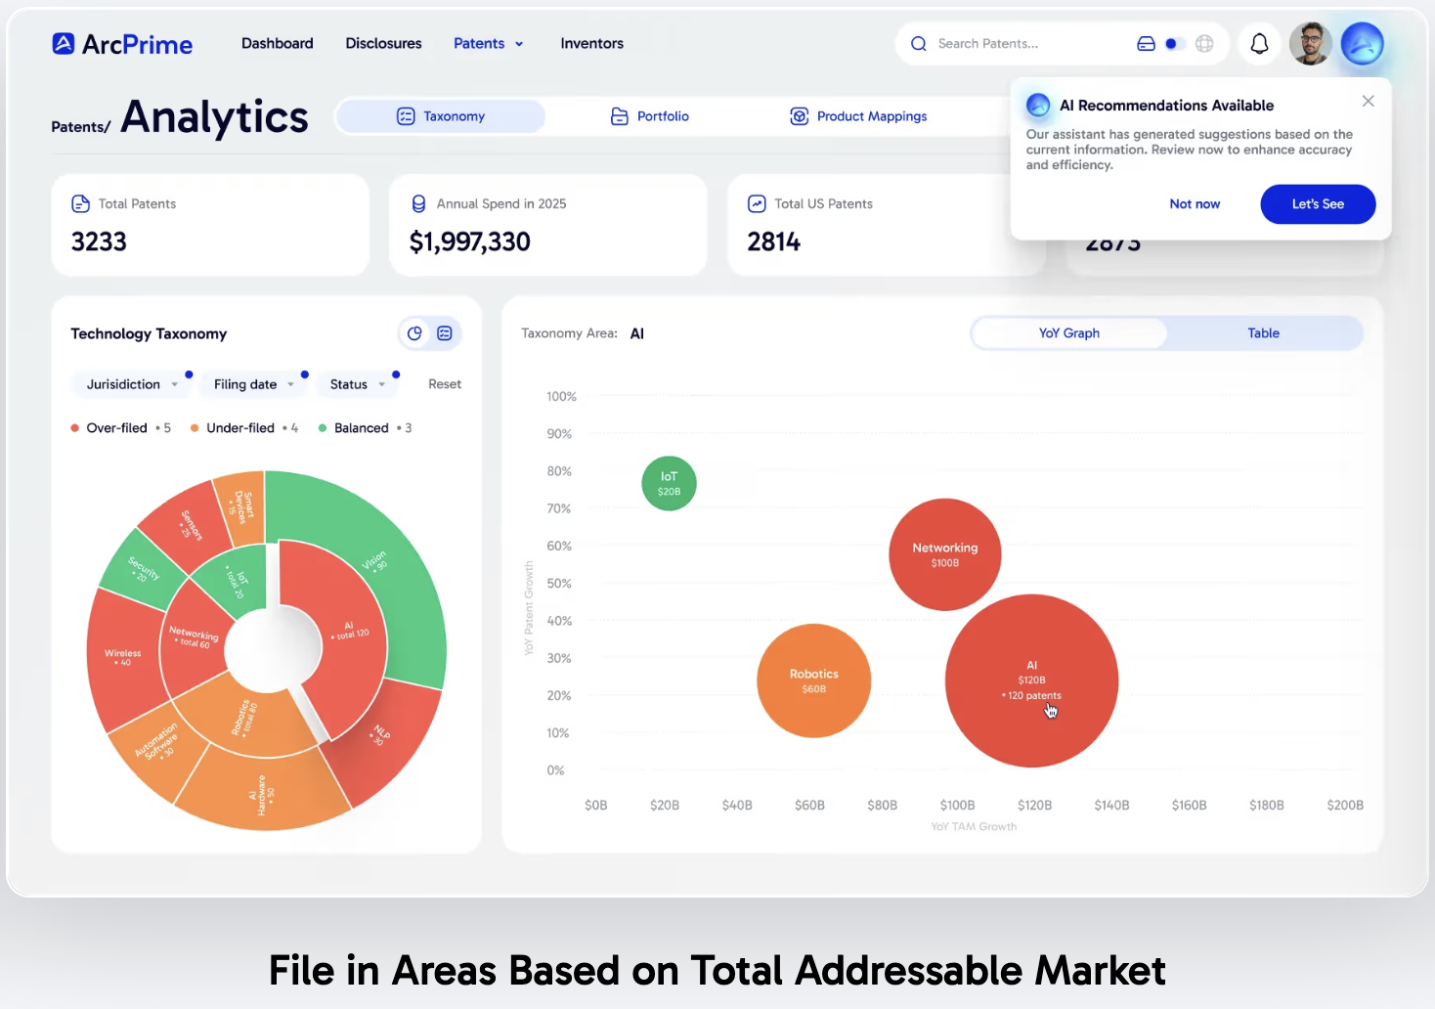Click the Patents/ breadcrumb link
Viewport: 1435px width, 1009px height.
click(81, 127)
